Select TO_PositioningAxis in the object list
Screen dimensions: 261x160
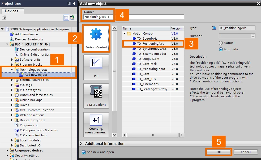[153, 44]
